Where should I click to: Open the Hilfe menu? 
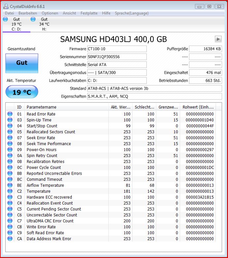point(106,13)
